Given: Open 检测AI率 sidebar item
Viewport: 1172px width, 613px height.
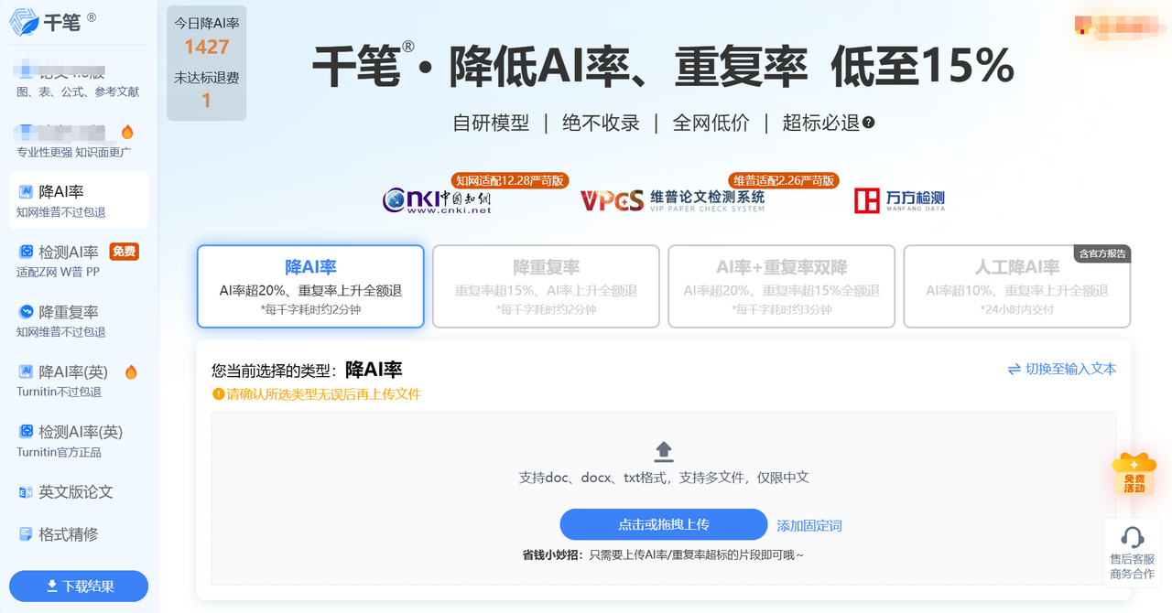Looking at the screenshot, I should (79, 261).
